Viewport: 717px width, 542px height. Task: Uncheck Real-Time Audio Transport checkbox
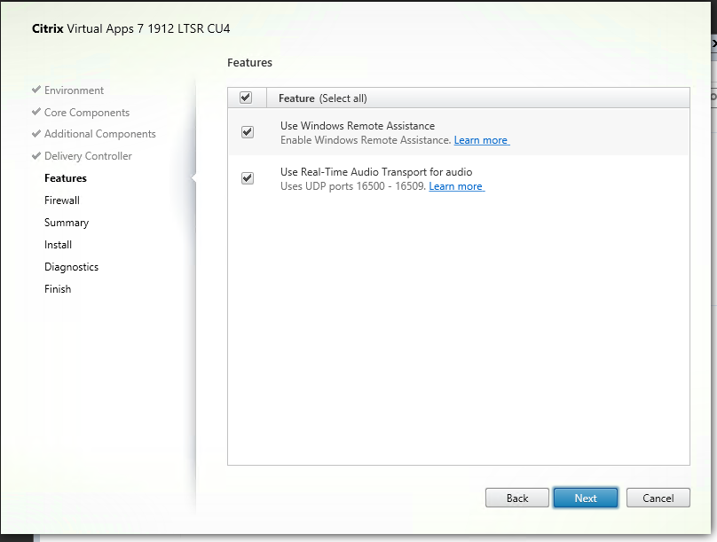248,178
